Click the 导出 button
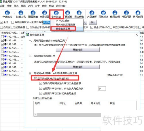The image size is (144, 131). click(93, 22)
